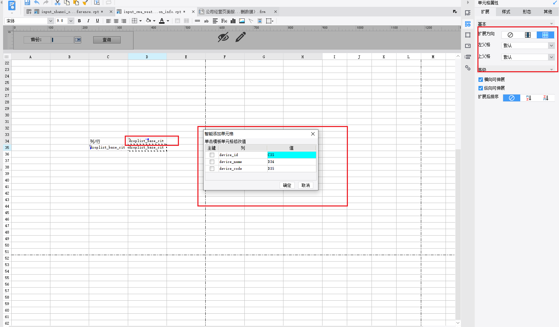This screenshot has width=559, height=327.
Task: Check the device_code primary key checkbox
Action: click(x=212, y=169)
